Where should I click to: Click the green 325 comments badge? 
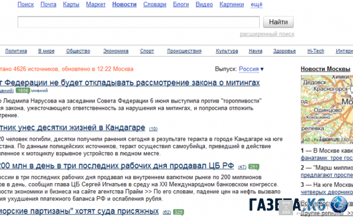(178, 212)
